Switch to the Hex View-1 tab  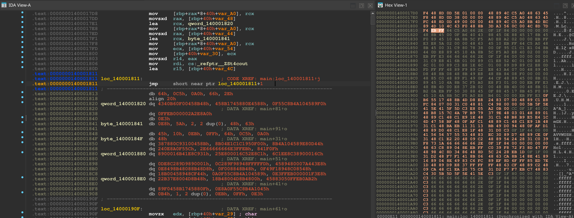click(396, 5)
